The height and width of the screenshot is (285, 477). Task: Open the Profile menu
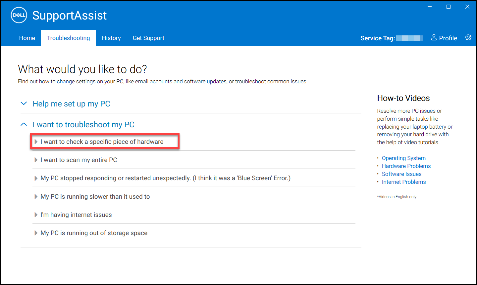click(444, 38)
